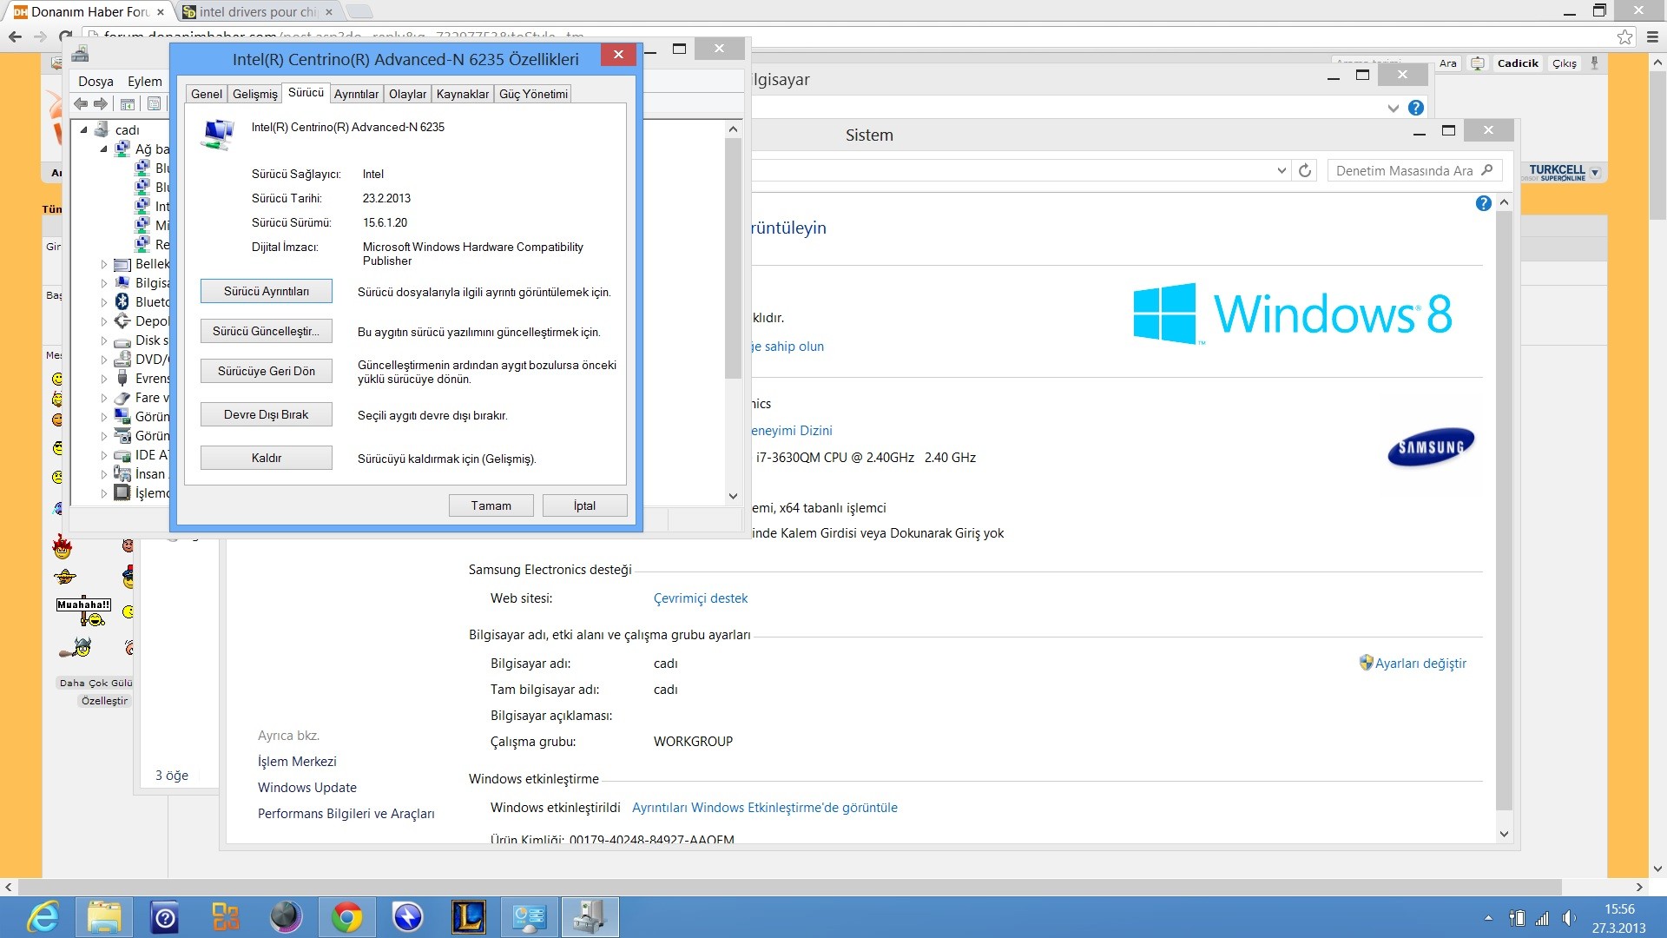Launch the orange Office icon in taskbar
1667x938 pixels.
coord(226,917)
